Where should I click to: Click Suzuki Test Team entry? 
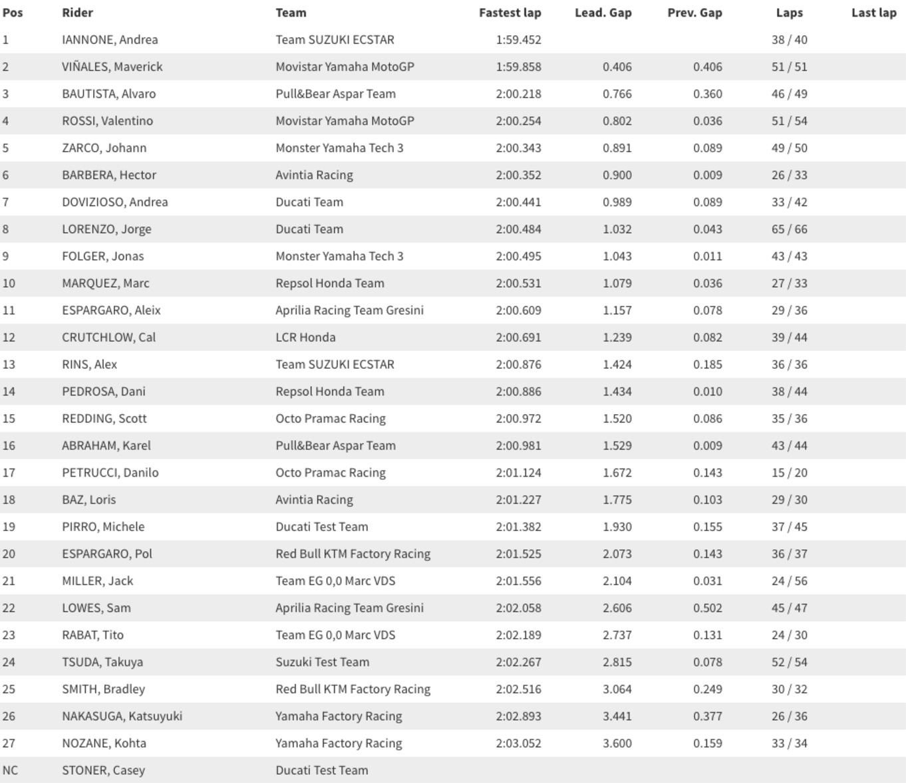tap(322, 662)
